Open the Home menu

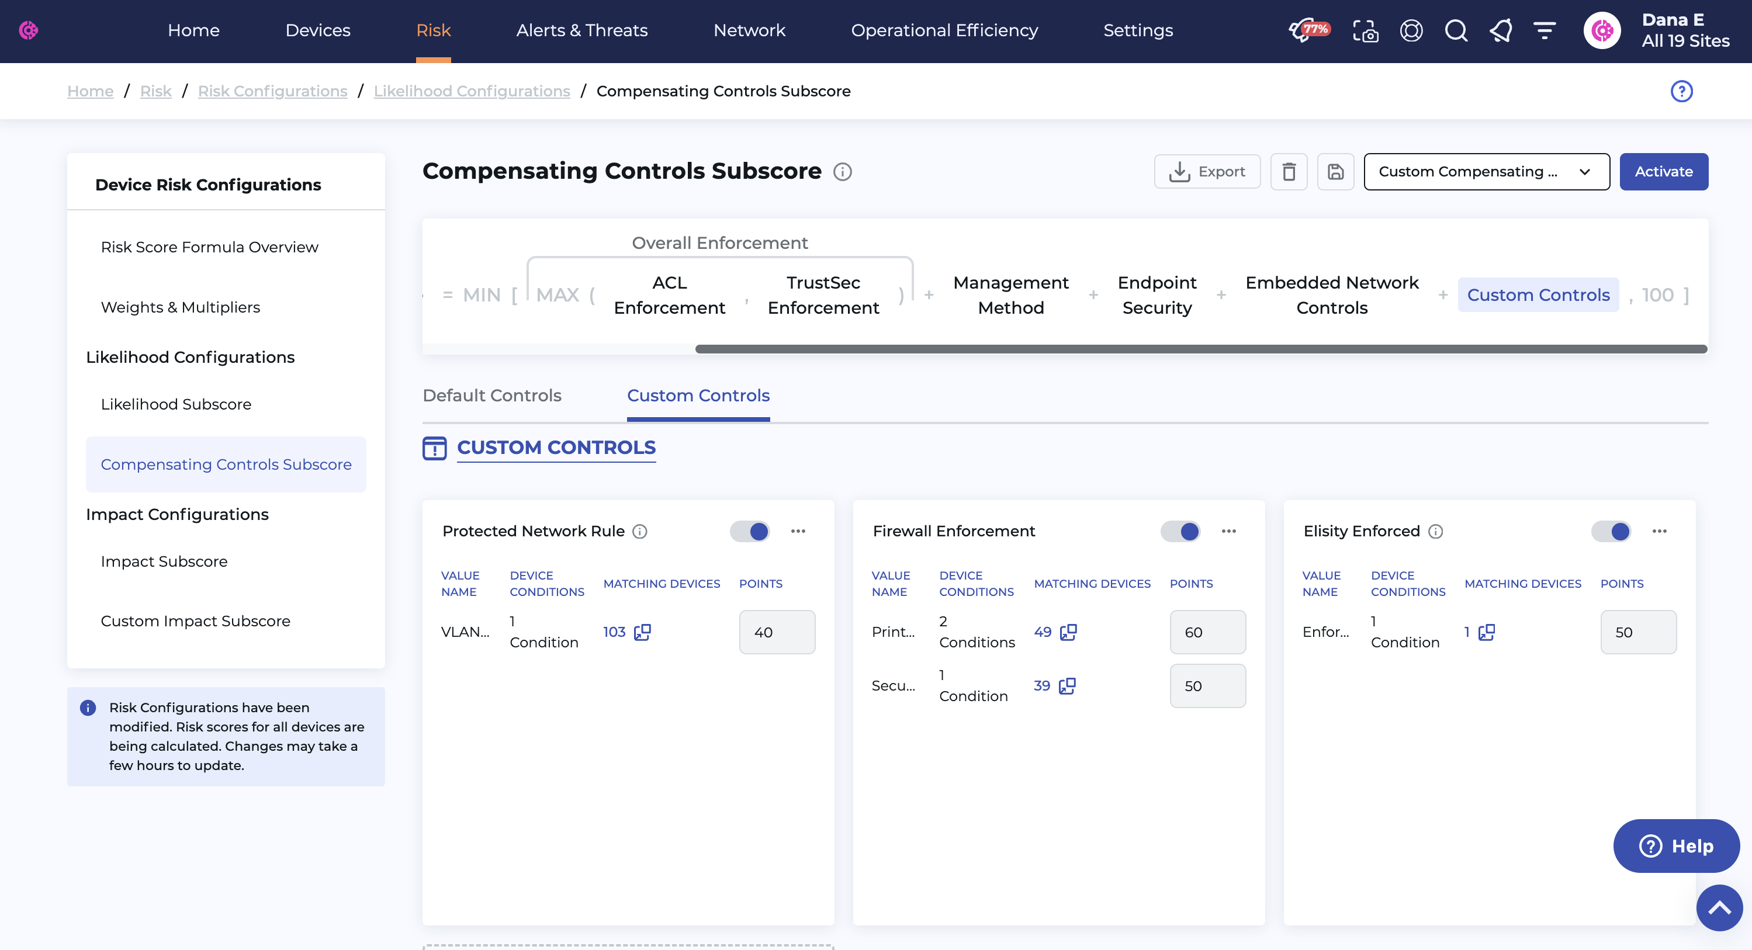(193, 30)
